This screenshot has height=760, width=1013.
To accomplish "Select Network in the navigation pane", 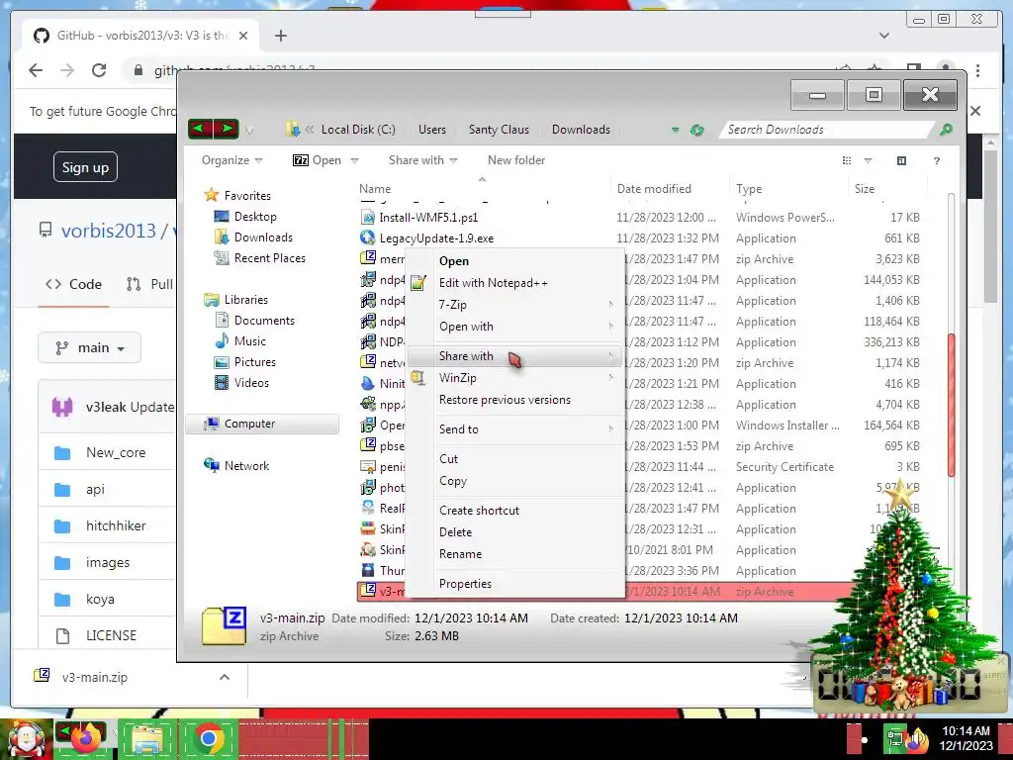I will click(x=246, y=465).
